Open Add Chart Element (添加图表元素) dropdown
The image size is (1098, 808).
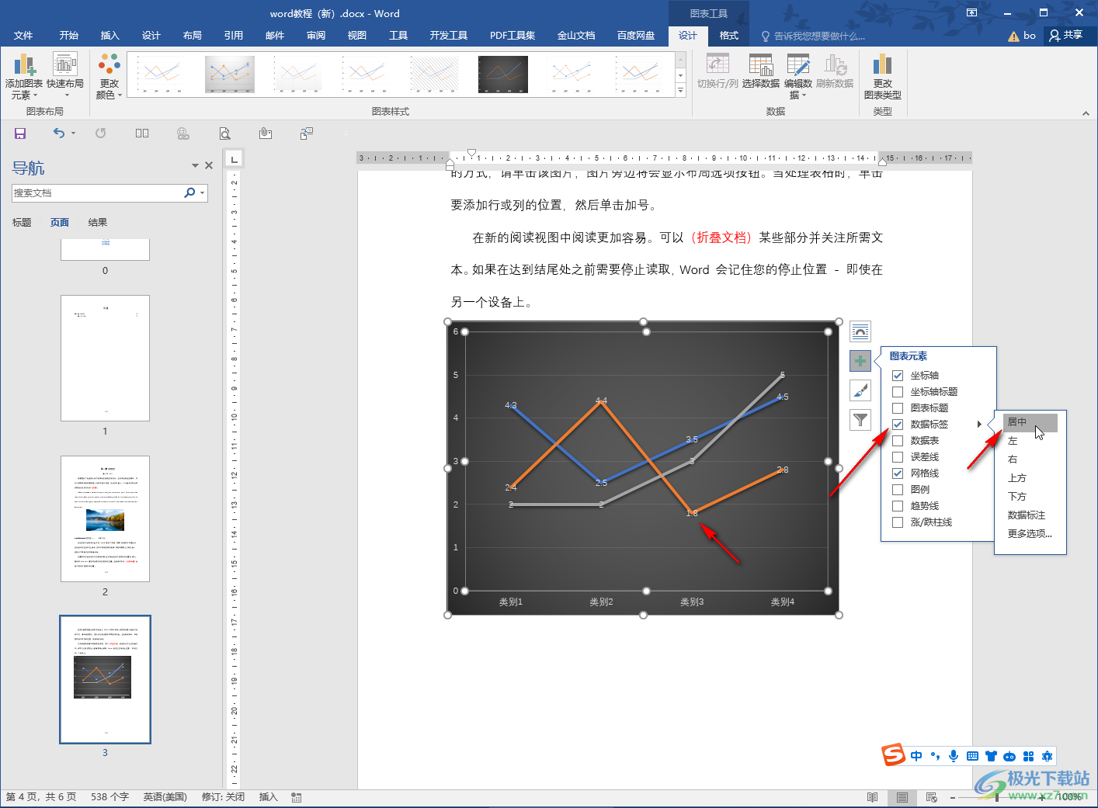click(24, 77)
